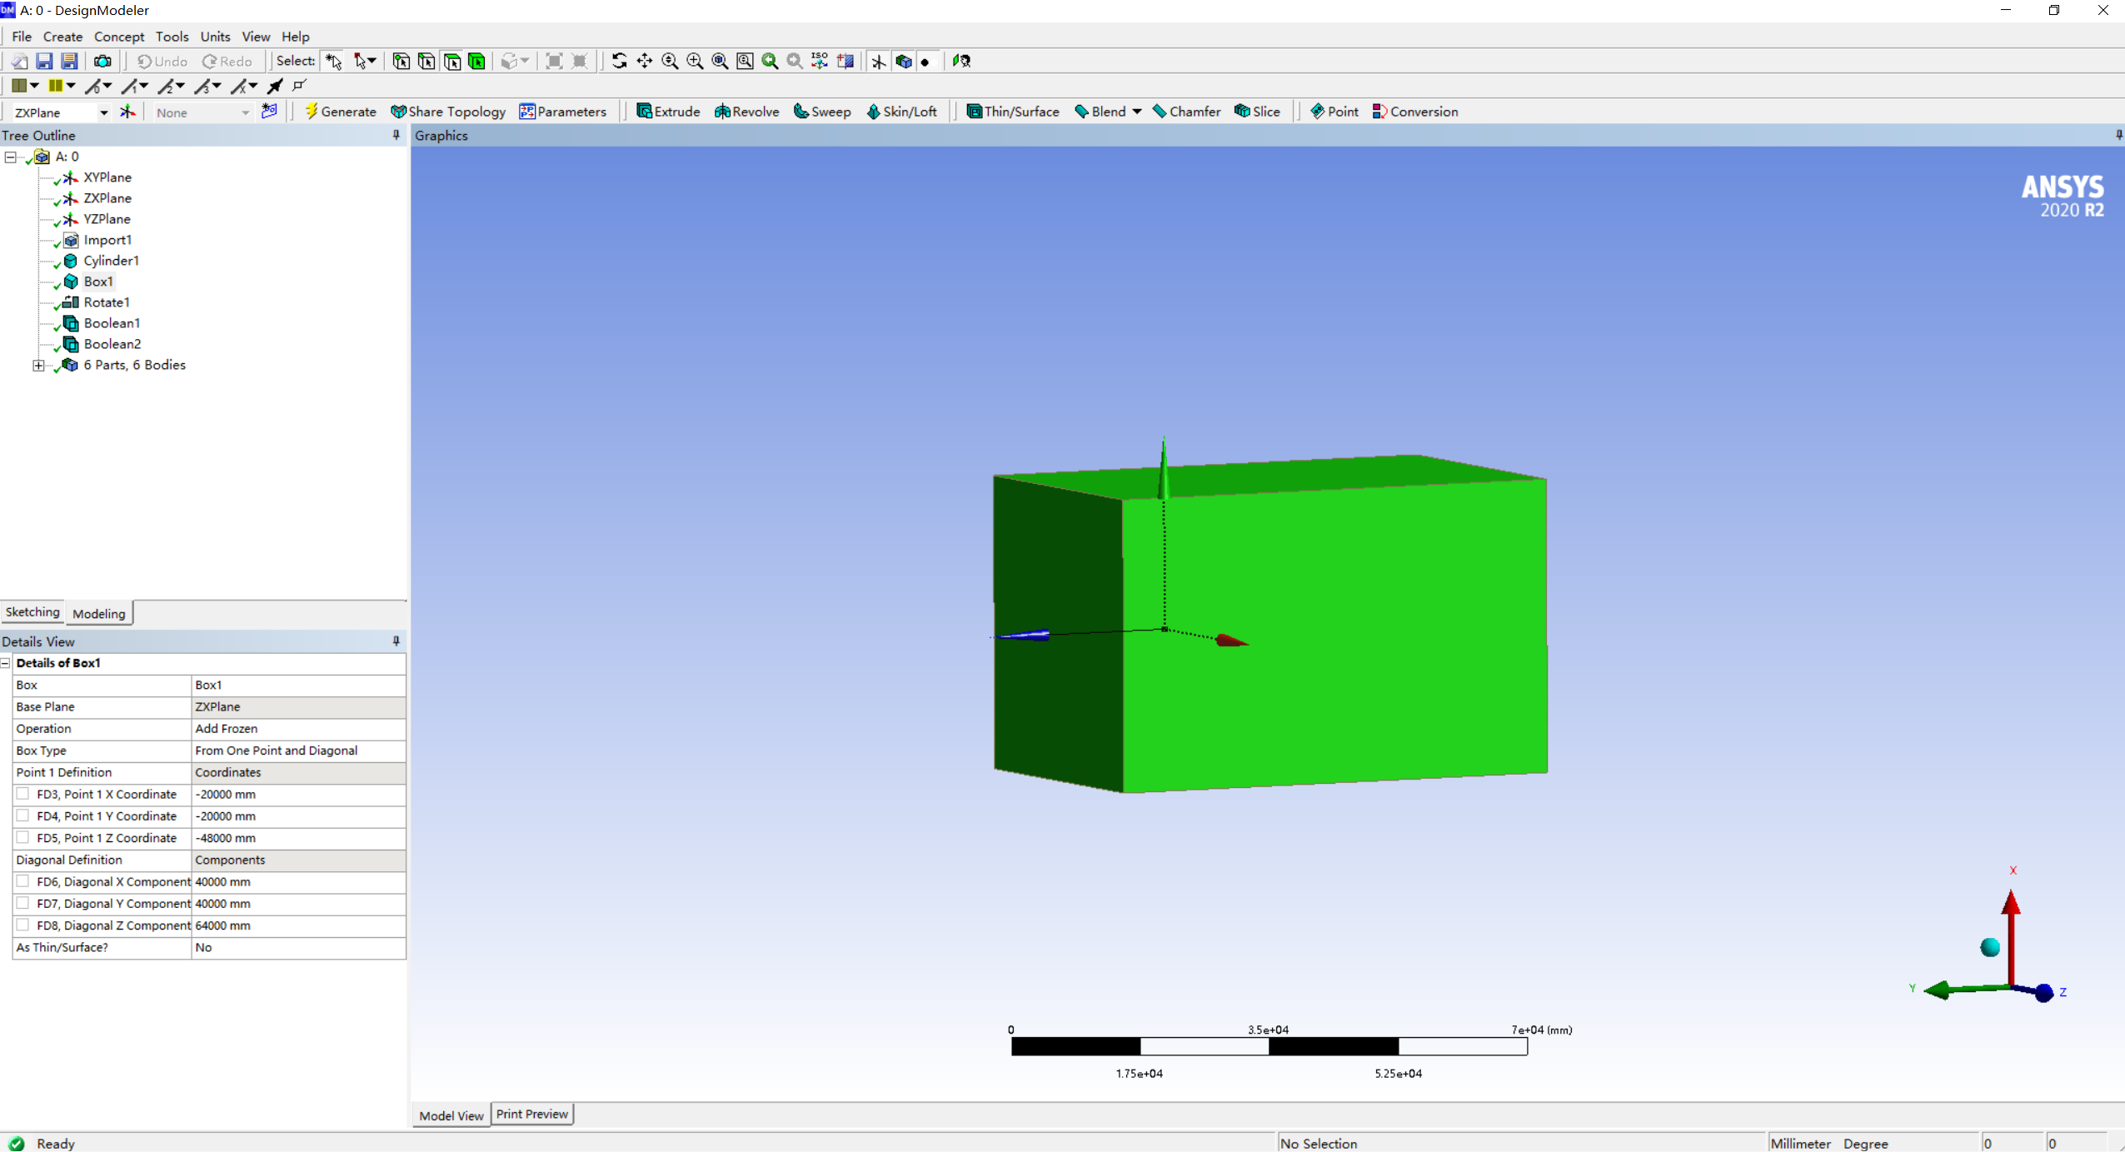Toggle the body selection filter
The image size is (2125, 1152).
[477, 61]
